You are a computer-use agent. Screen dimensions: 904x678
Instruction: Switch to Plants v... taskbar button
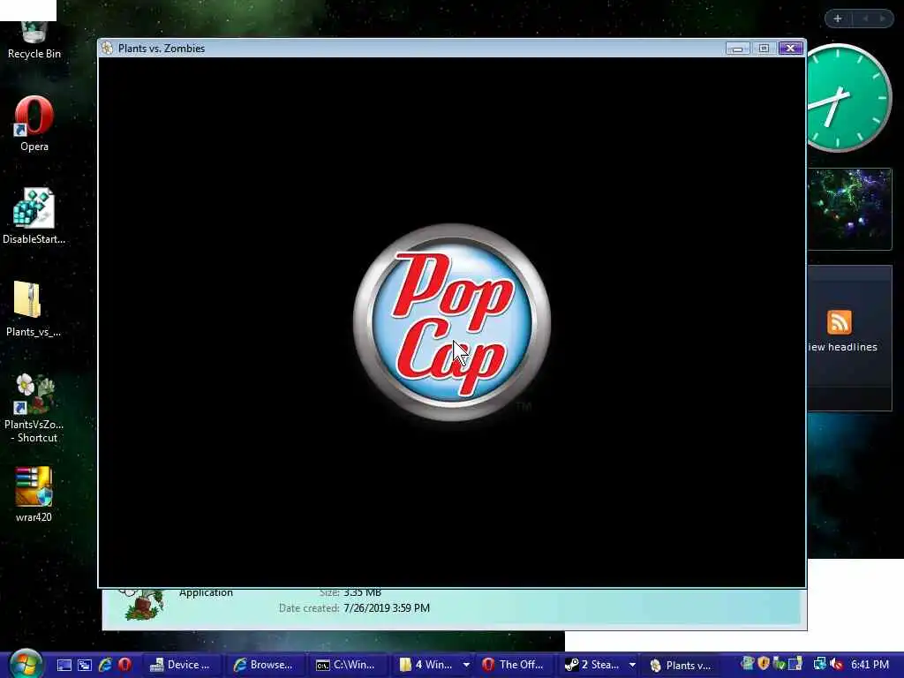[x=681, y=665]
